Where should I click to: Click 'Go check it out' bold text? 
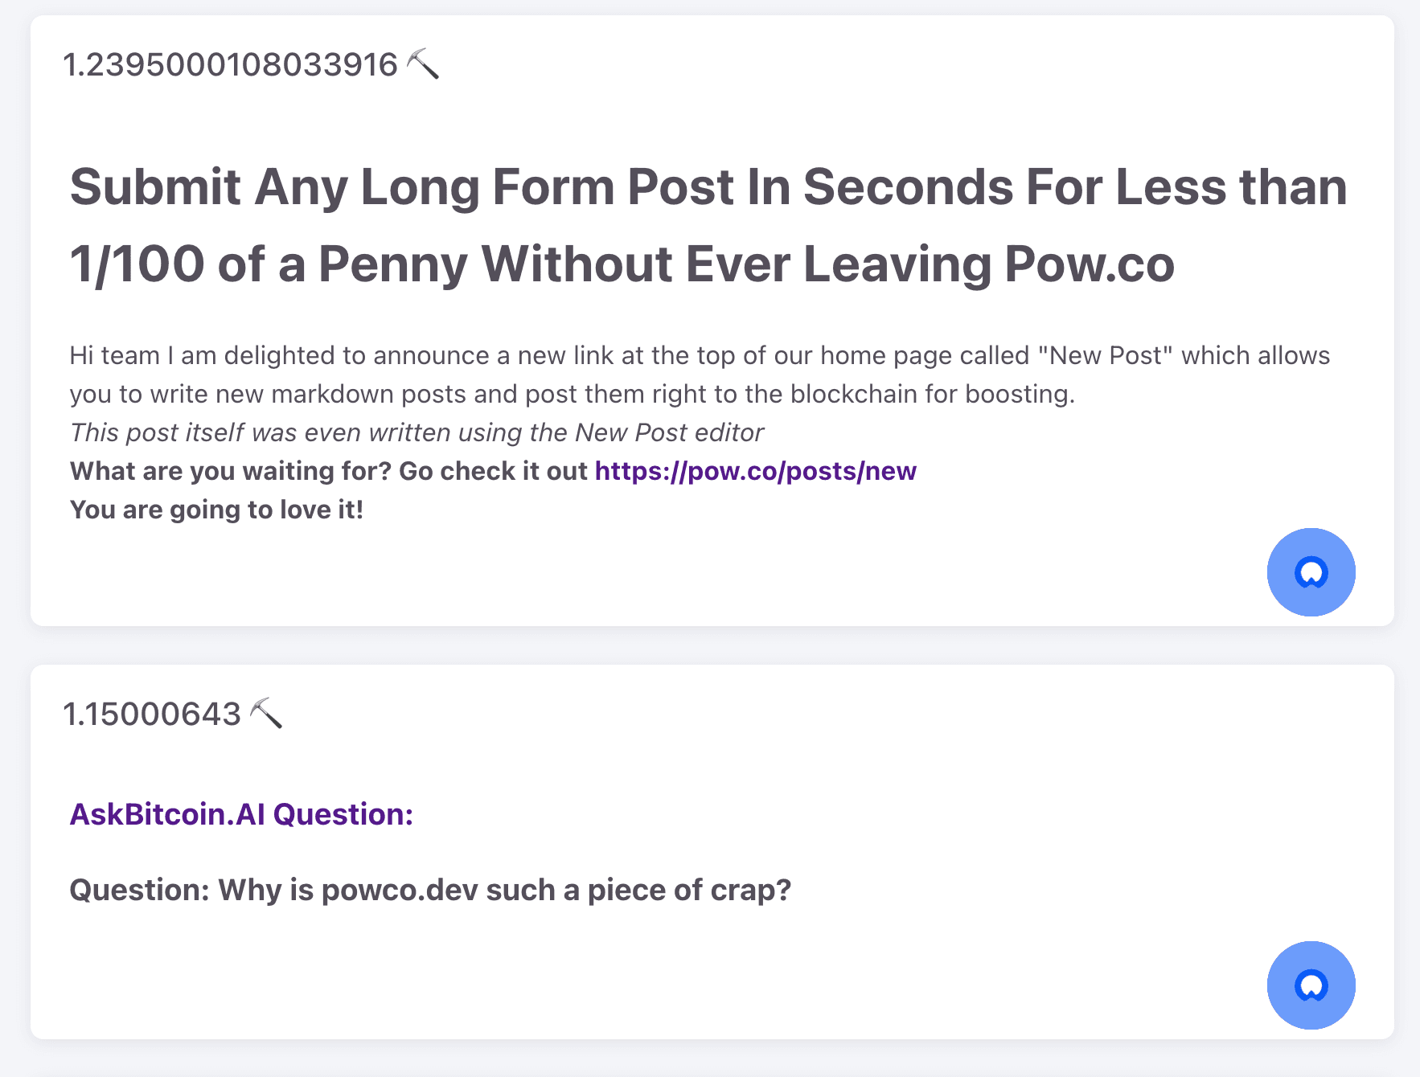493,471
